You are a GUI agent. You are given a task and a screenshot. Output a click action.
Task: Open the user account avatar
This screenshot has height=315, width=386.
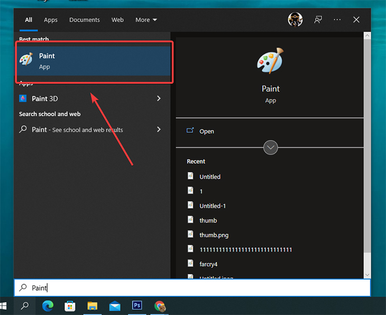(x=295, y=20)
